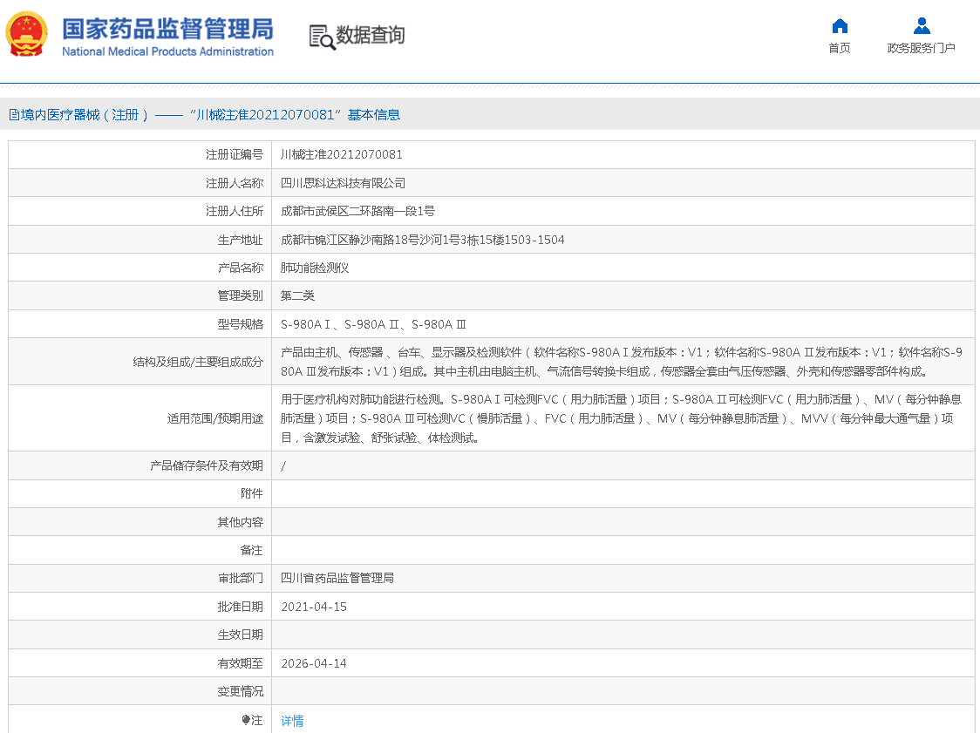Click the 政务服务门户 person icon
Image resolution: width=980 pixels, height=733 pixels.
[922, 26]
